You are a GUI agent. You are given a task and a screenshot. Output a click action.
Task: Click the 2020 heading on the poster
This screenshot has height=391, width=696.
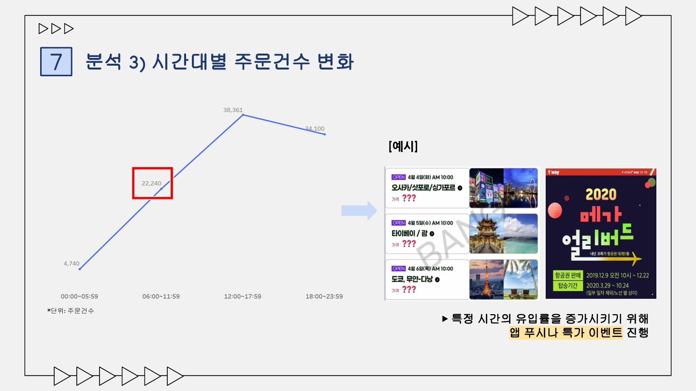pyautogui.click(x=601, y=194)
